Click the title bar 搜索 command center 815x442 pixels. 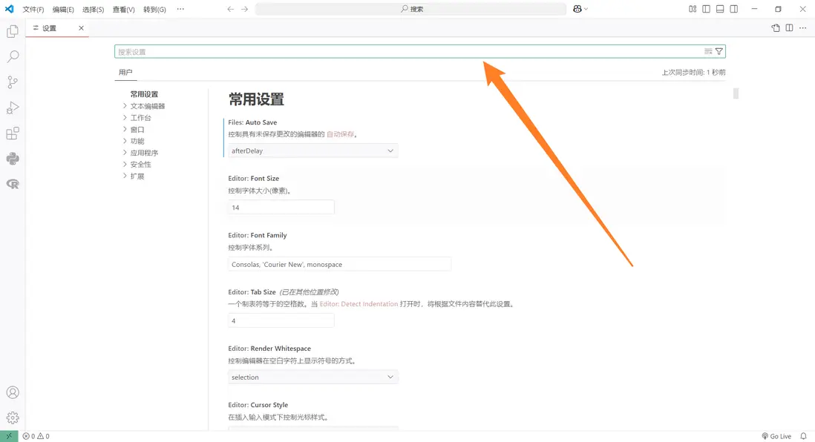410,9
